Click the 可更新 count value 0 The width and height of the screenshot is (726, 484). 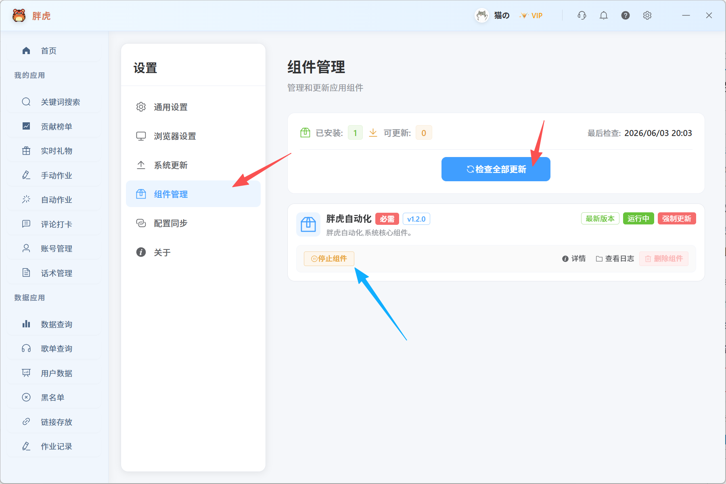pyautogui.click(x=424, y=133)
